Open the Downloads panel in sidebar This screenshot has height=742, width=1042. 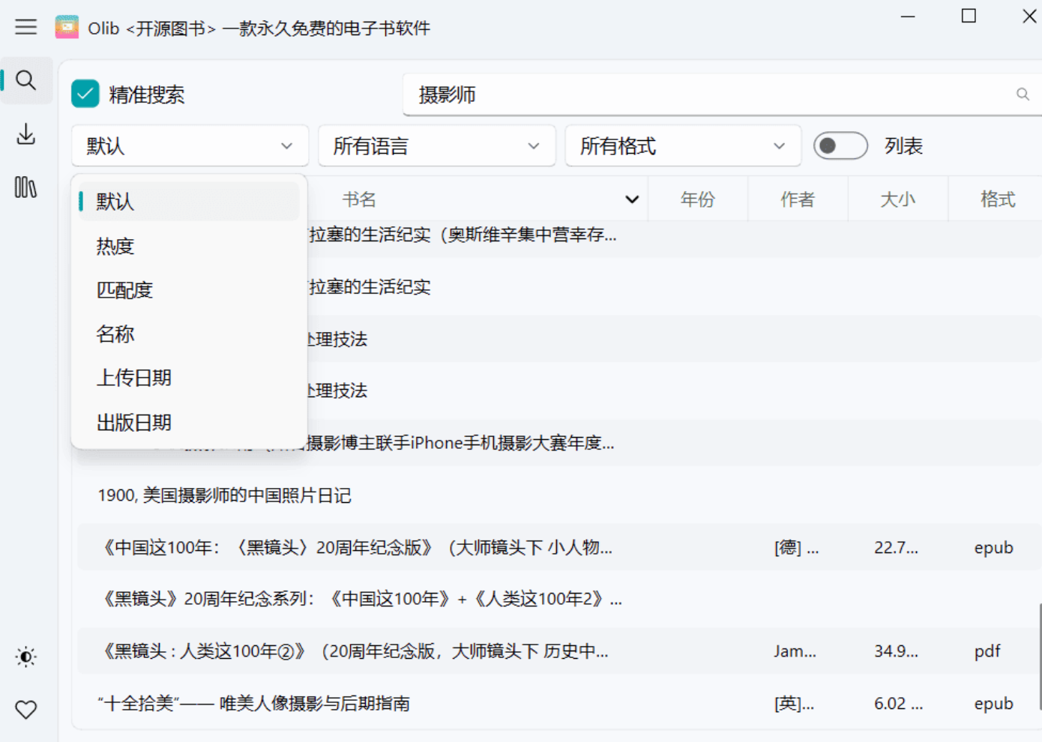point(27,135)
